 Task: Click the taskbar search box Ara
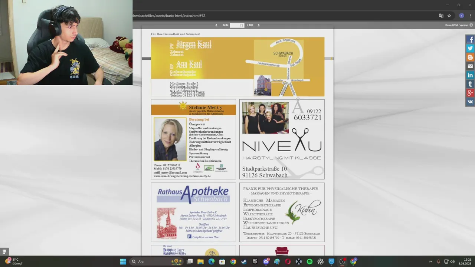tap(157, 261)
